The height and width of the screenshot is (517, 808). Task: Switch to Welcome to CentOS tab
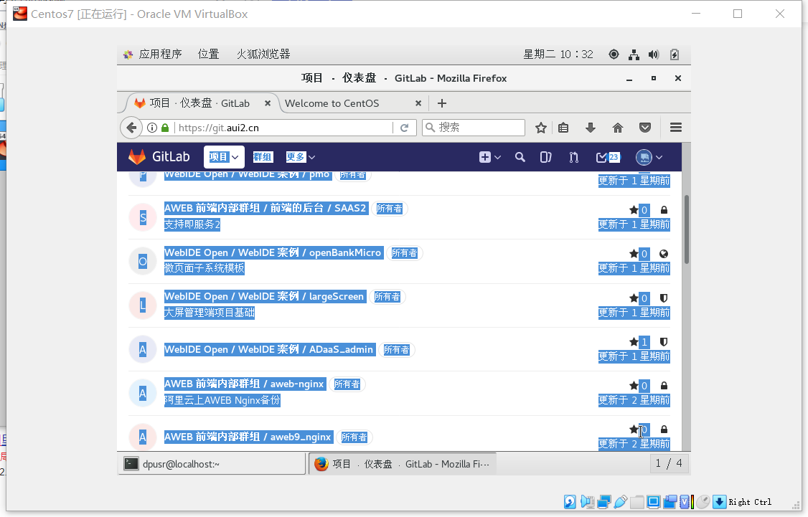click(x=332, y=103)
